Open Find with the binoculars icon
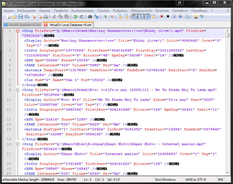 (90, 17)
